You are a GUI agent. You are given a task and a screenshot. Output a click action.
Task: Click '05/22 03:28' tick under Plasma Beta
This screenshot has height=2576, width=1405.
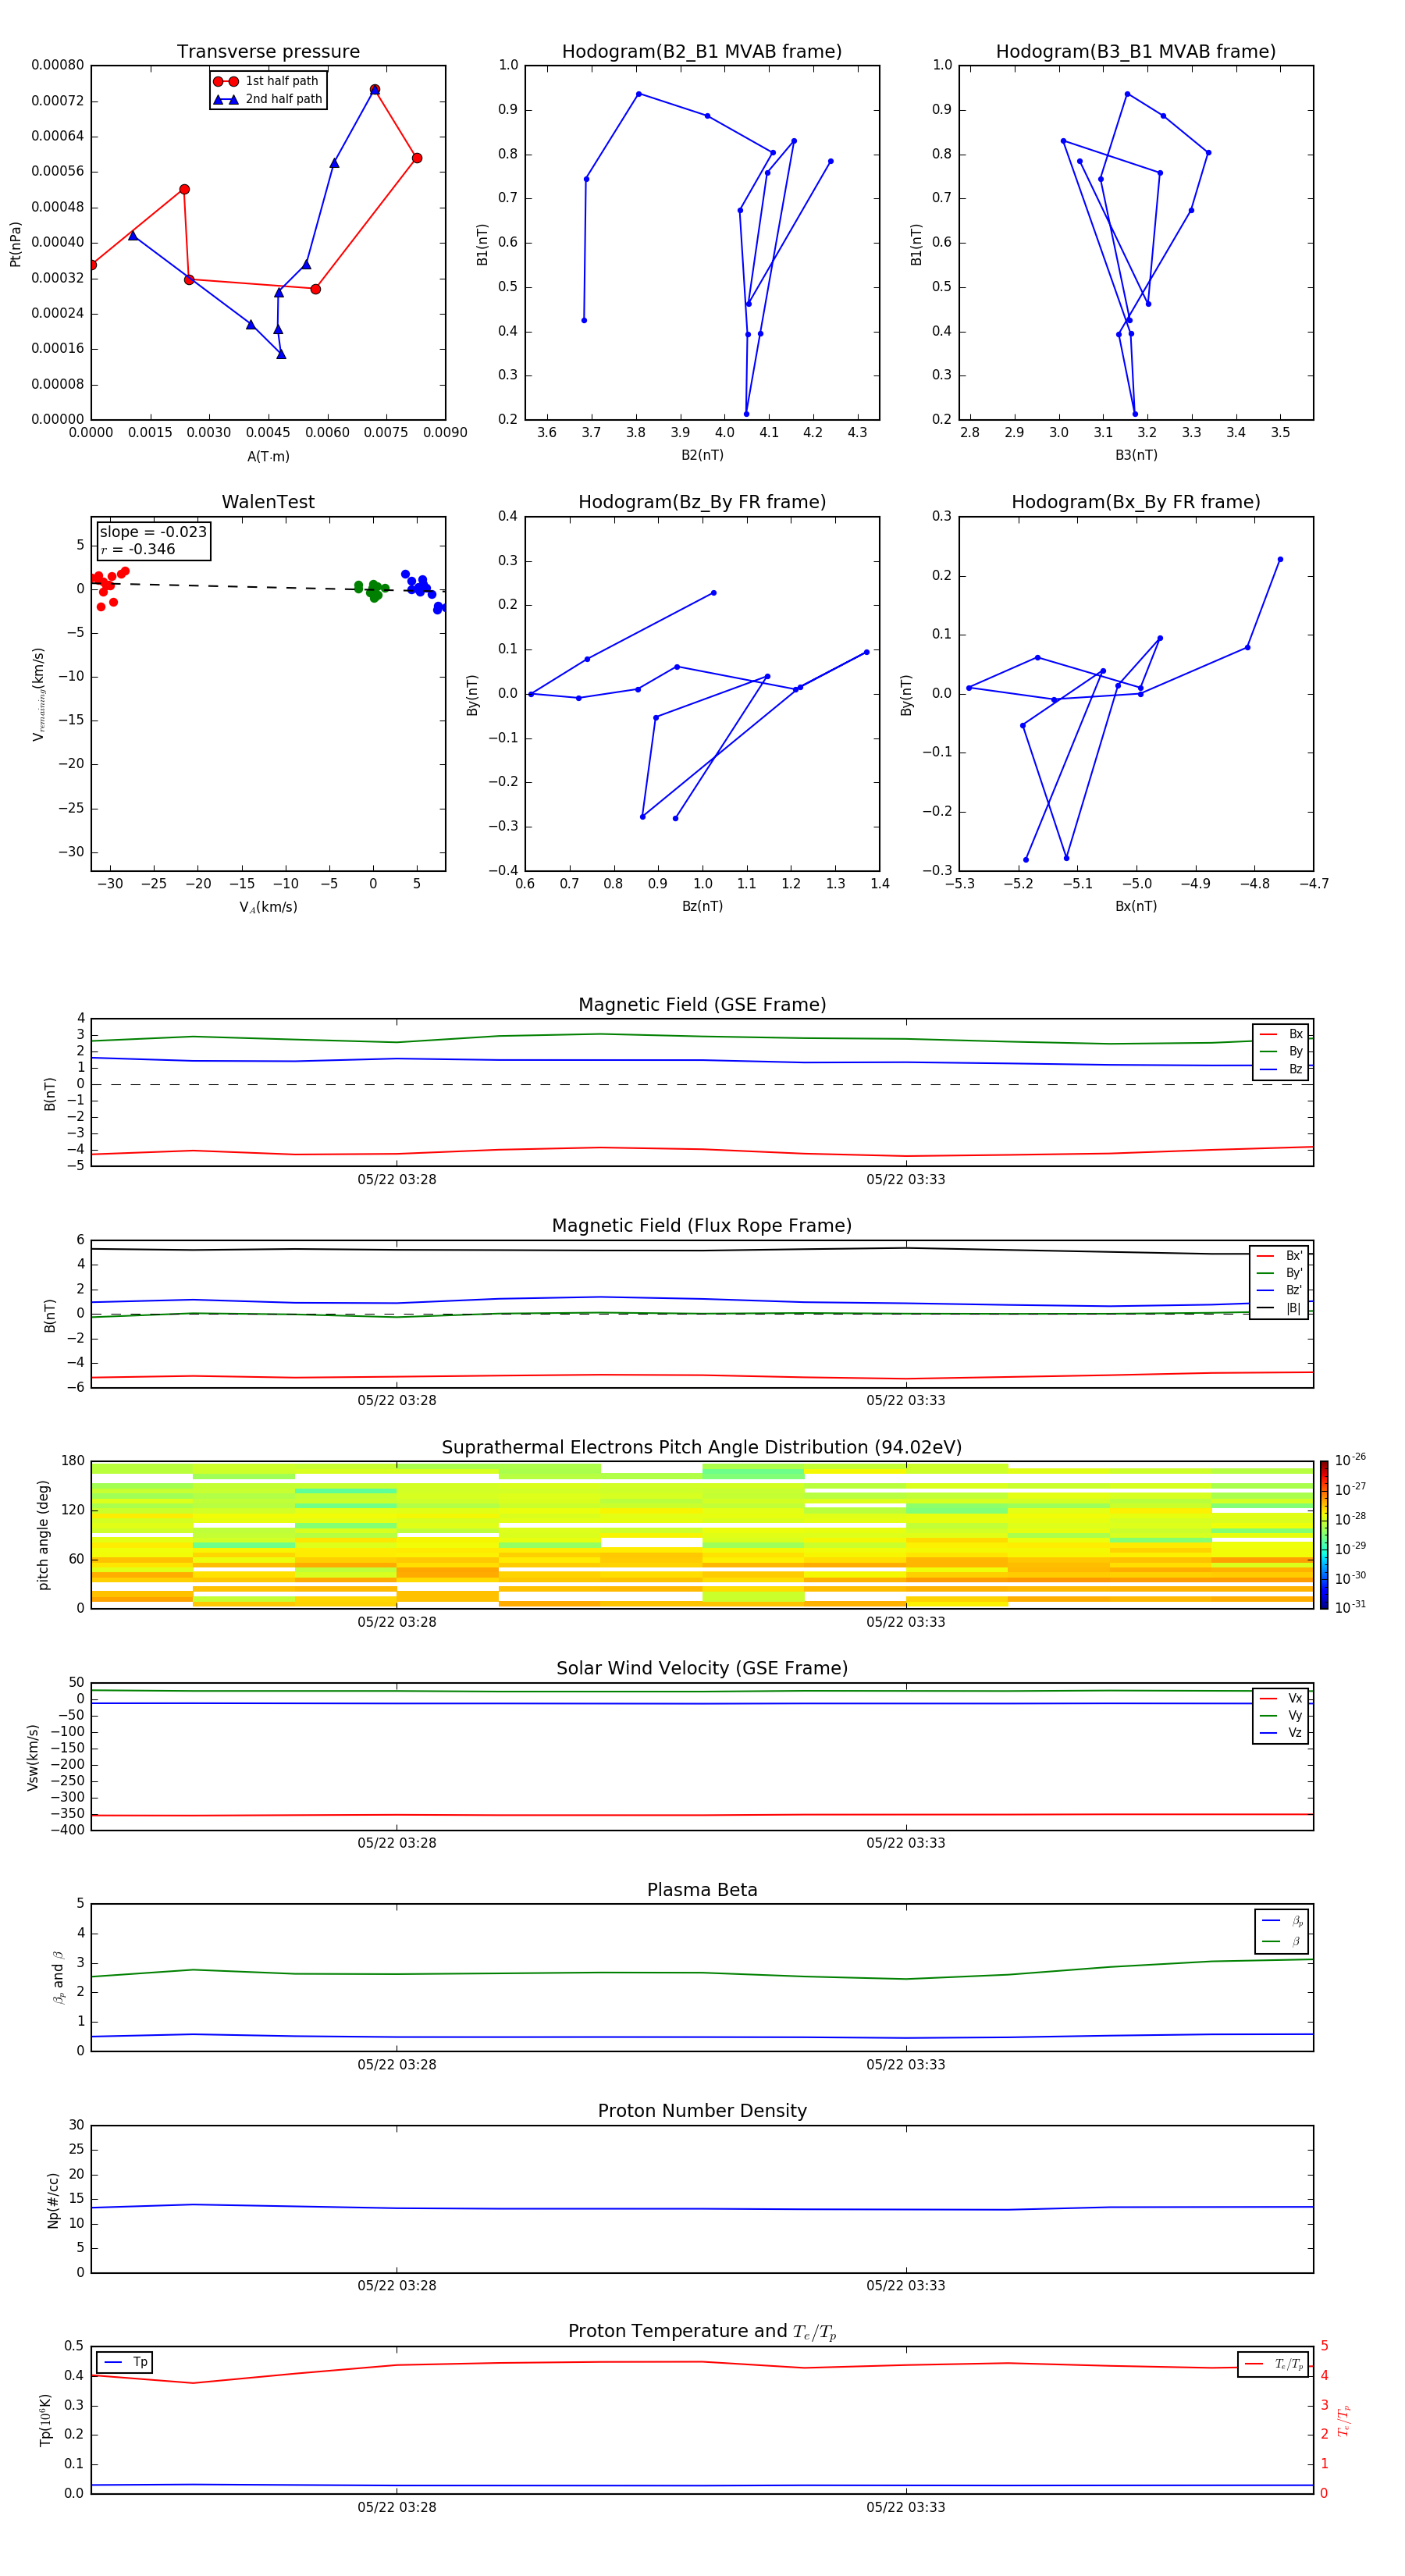397,2064
